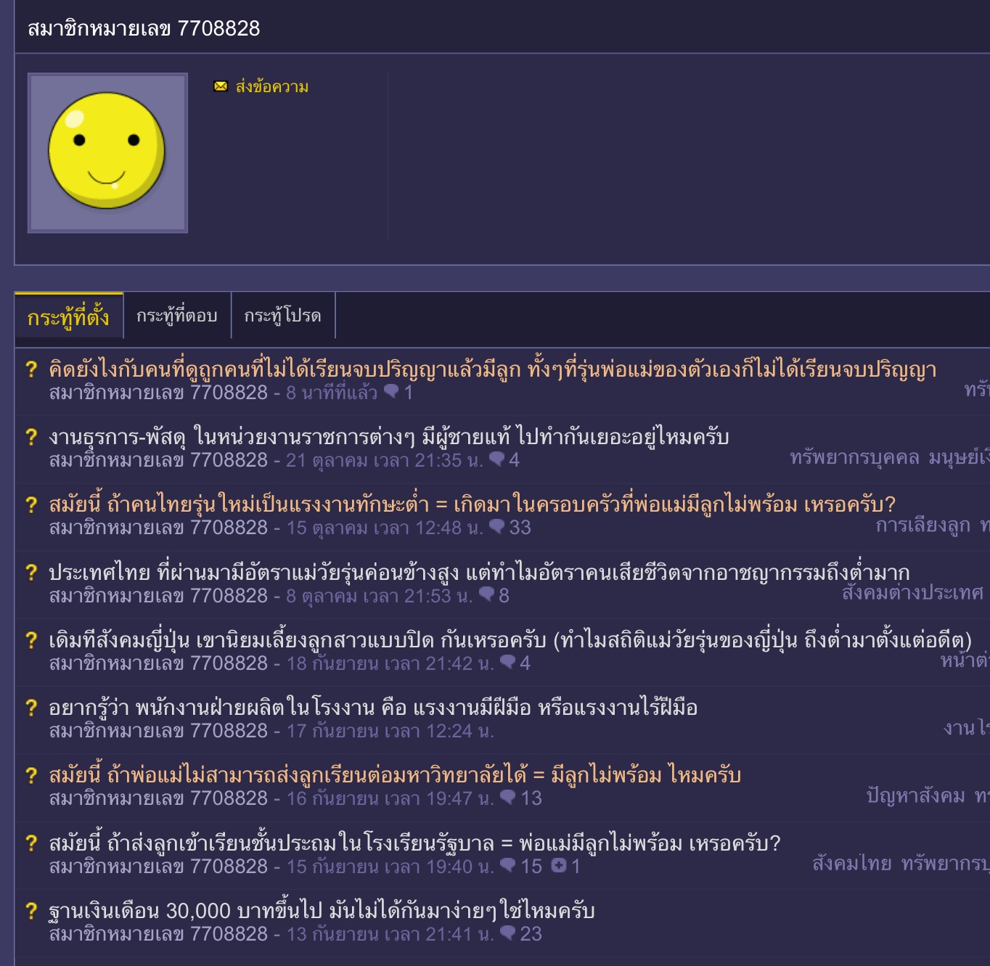
Task: Click the การเลี้ยงลูก tag
Action: [923, 525]
